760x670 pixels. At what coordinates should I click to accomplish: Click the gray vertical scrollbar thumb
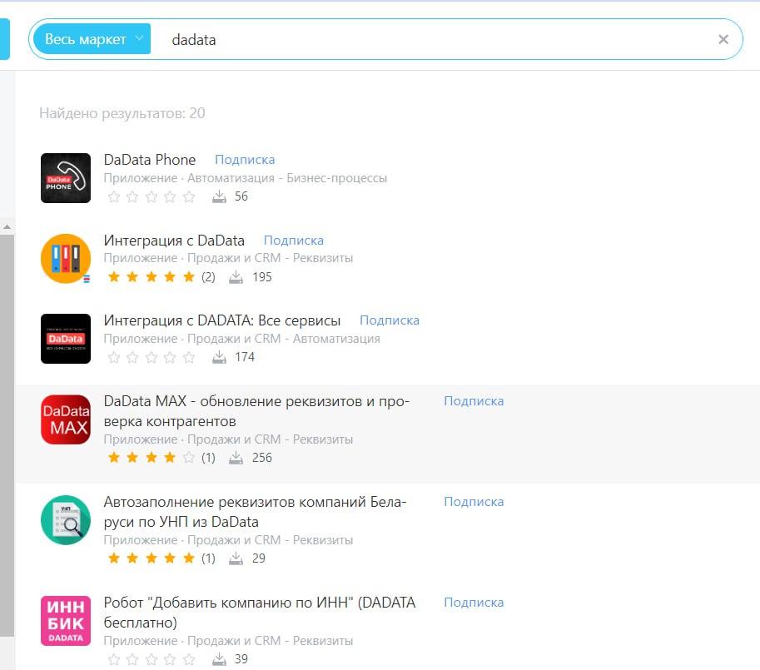(7, 435)
